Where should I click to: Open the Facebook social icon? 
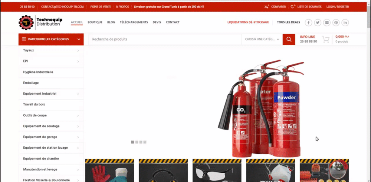coord(308,23)
